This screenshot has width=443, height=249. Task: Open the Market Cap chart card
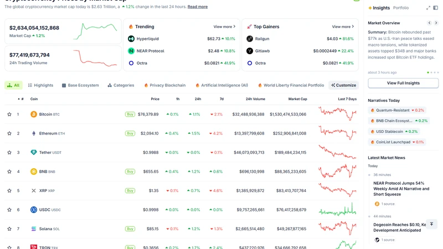(63, 32)
